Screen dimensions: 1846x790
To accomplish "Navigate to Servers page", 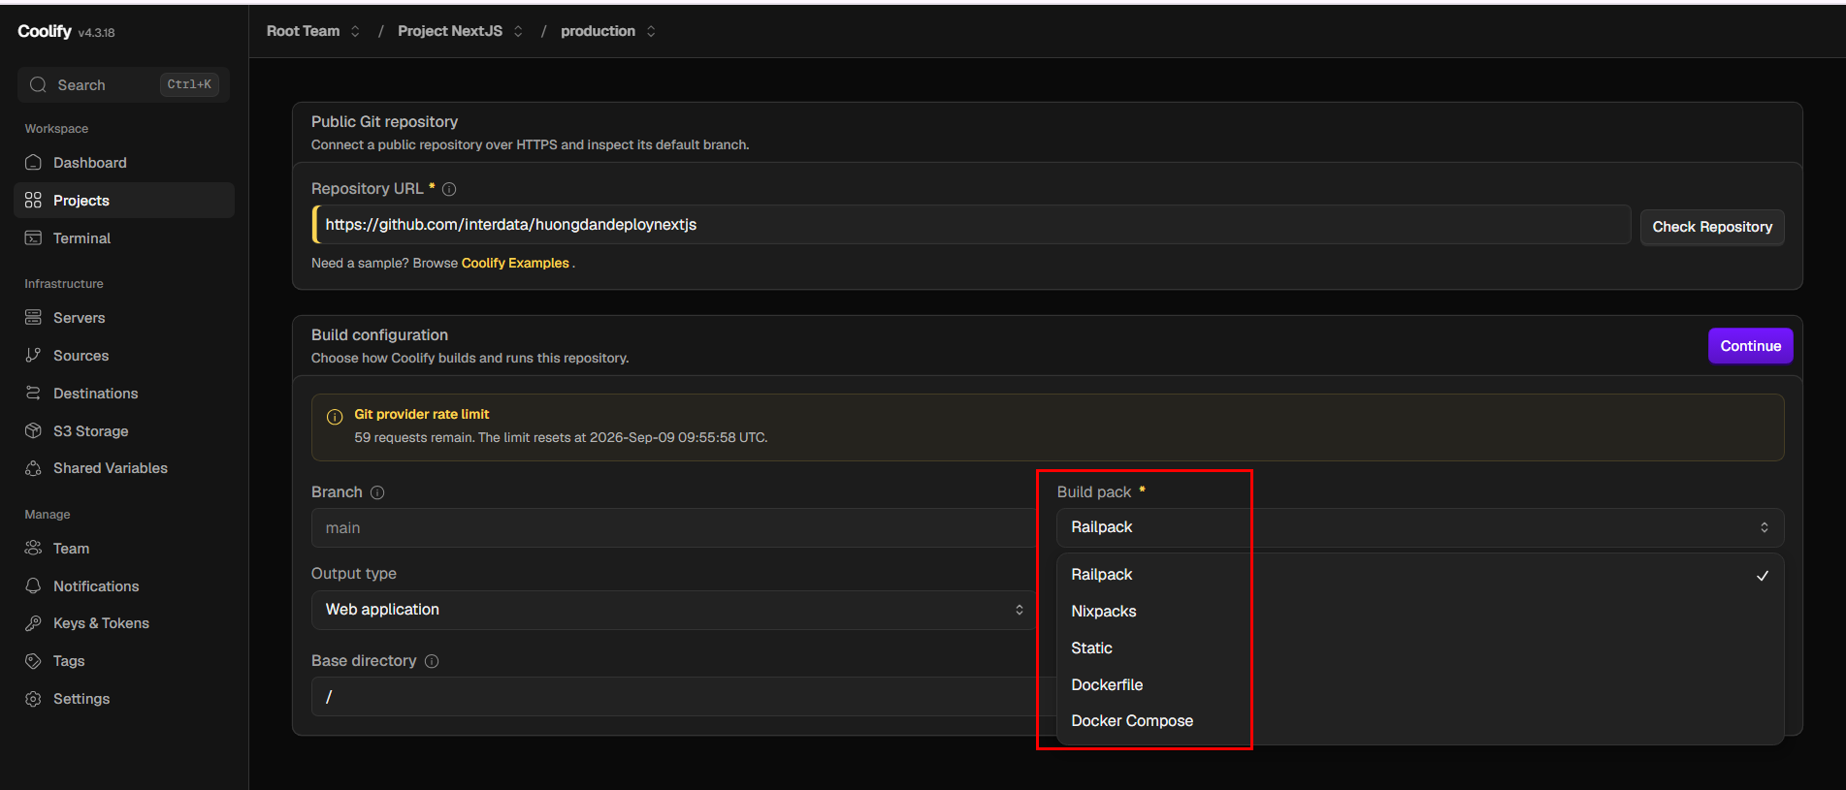I will coord(124,318).
